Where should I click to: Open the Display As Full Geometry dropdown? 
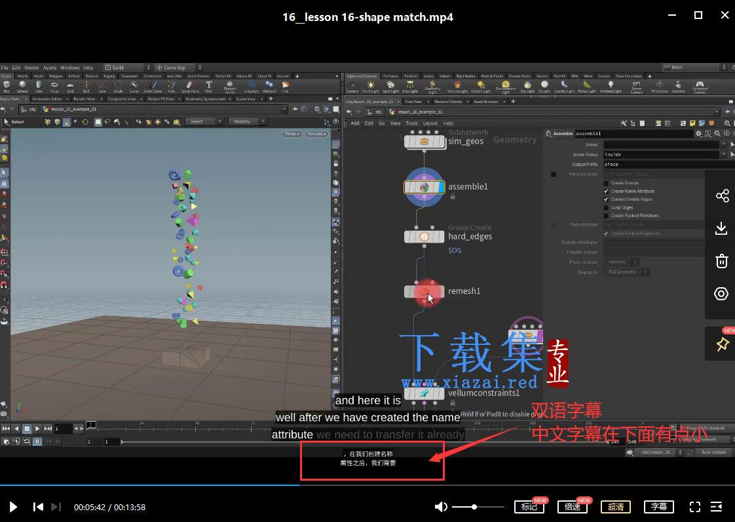point(626,272)
